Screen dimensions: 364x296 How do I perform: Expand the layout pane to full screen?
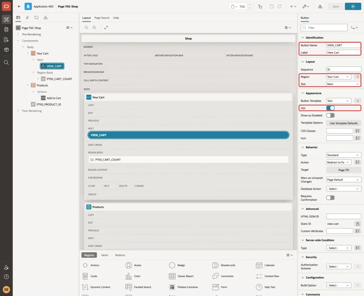click(x=106, y=27)
